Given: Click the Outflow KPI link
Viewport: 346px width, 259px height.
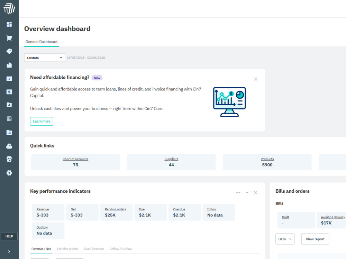Looking at the screenshot, I should coord(42,228).
